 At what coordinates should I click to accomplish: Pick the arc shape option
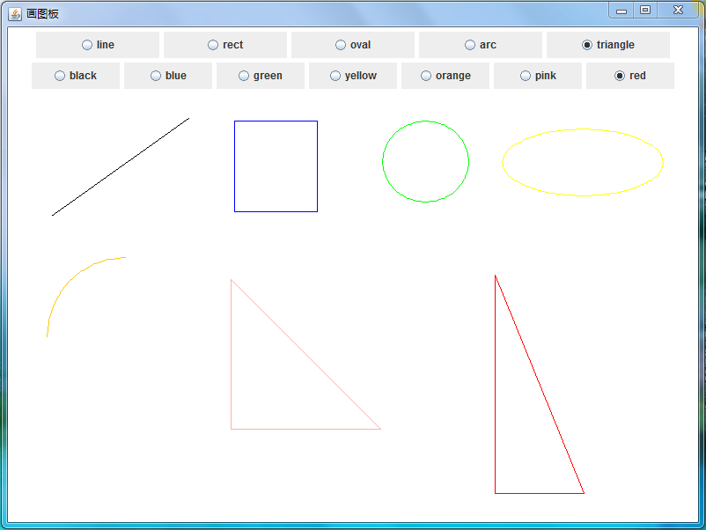click(x=470, y=45)
